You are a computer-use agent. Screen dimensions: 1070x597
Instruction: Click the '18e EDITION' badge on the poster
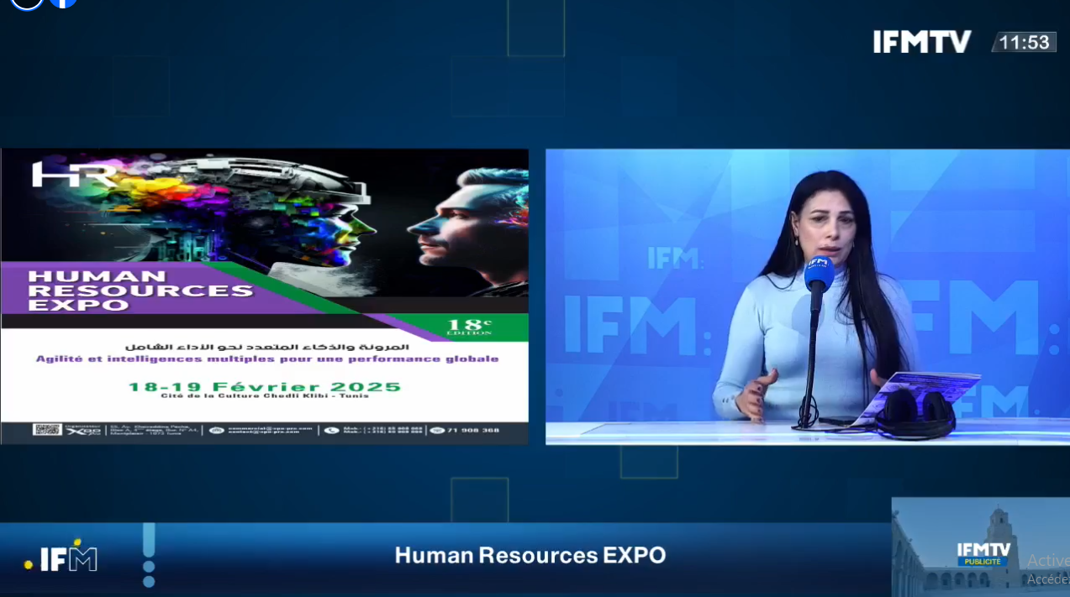coord(469,326)
